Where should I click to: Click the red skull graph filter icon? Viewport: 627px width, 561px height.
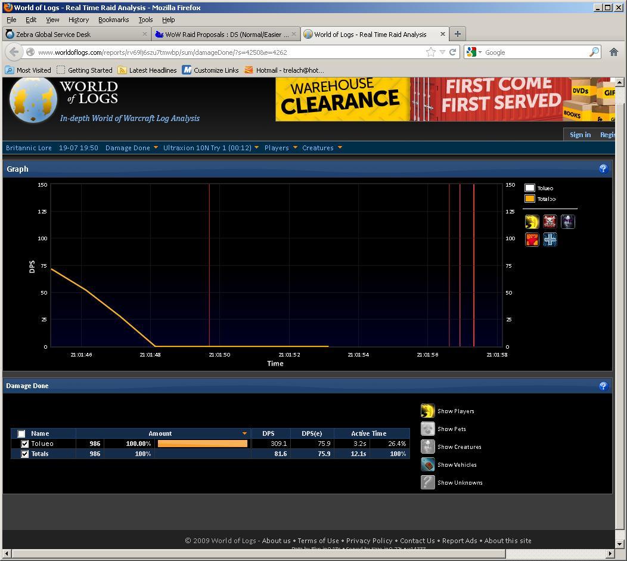550,222
